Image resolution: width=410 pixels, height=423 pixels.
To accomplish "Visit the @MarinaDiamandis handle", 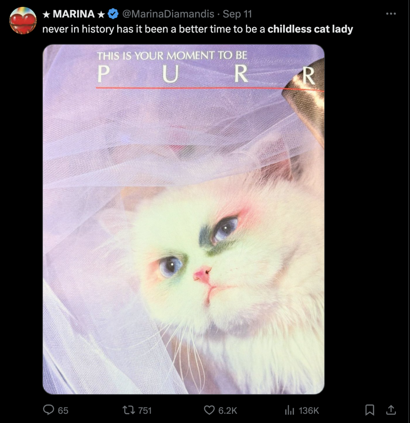I will click(168, 14).
